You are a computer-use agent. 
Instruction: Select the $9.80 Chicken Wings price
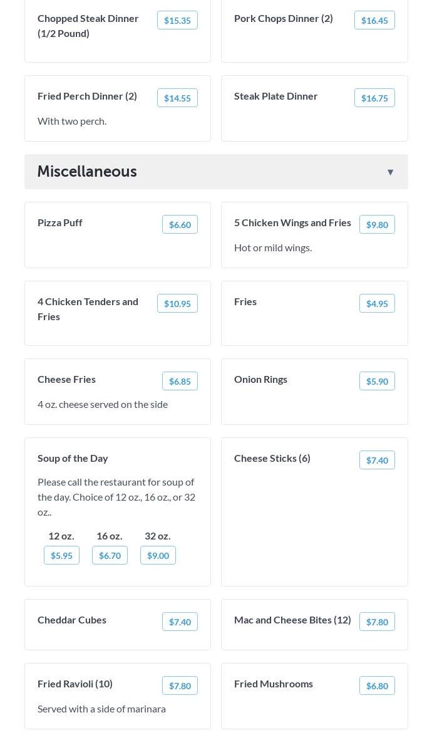point(377,224)
